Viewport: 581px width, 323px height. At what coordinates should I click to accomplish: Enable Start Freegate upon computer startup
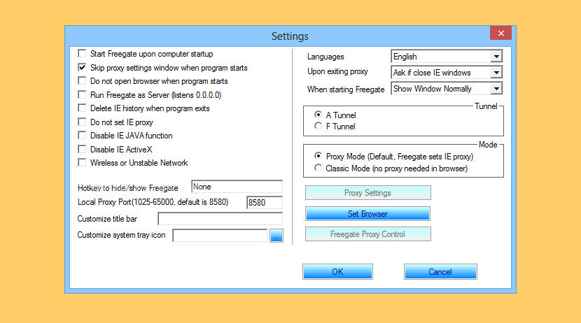coord(82,54)
